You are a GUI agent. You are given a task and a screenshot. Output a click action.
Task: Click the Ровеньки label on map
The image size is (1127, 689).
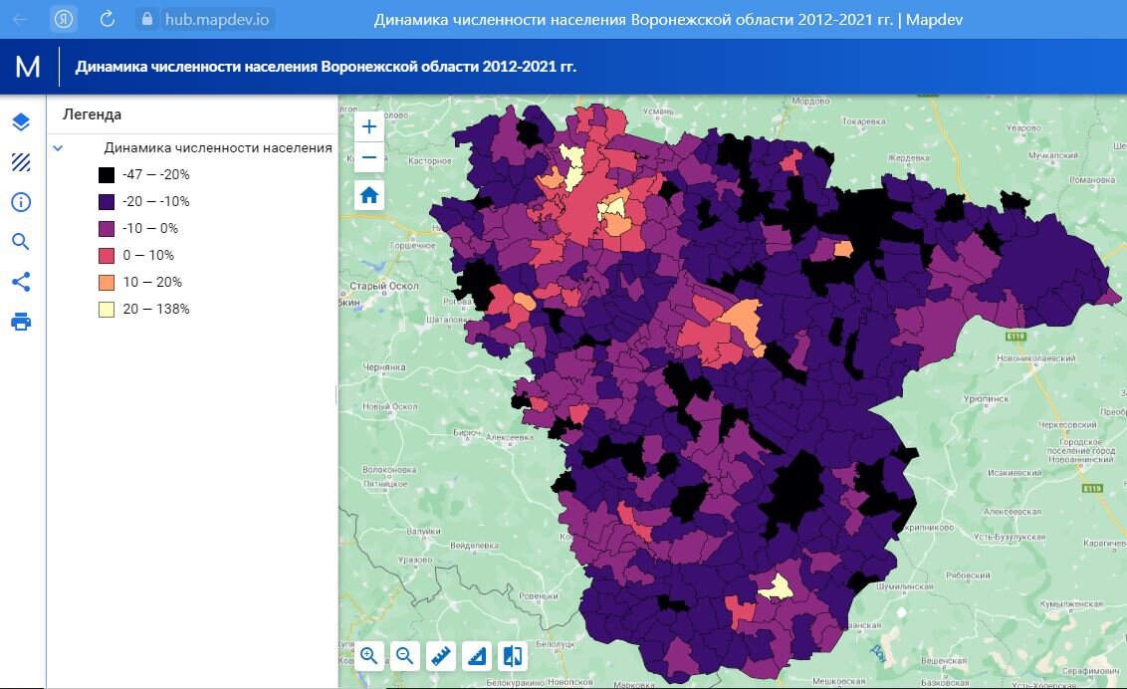point(539,596)
